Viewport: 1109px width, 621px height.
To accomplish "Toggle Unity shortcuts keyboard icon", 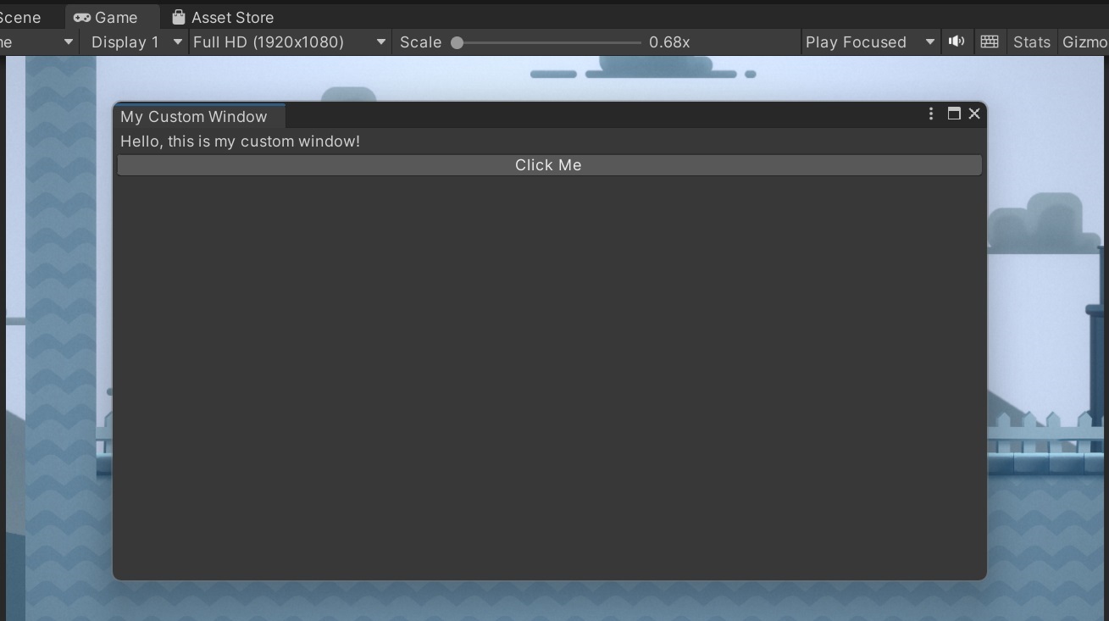I will (989, 42).
